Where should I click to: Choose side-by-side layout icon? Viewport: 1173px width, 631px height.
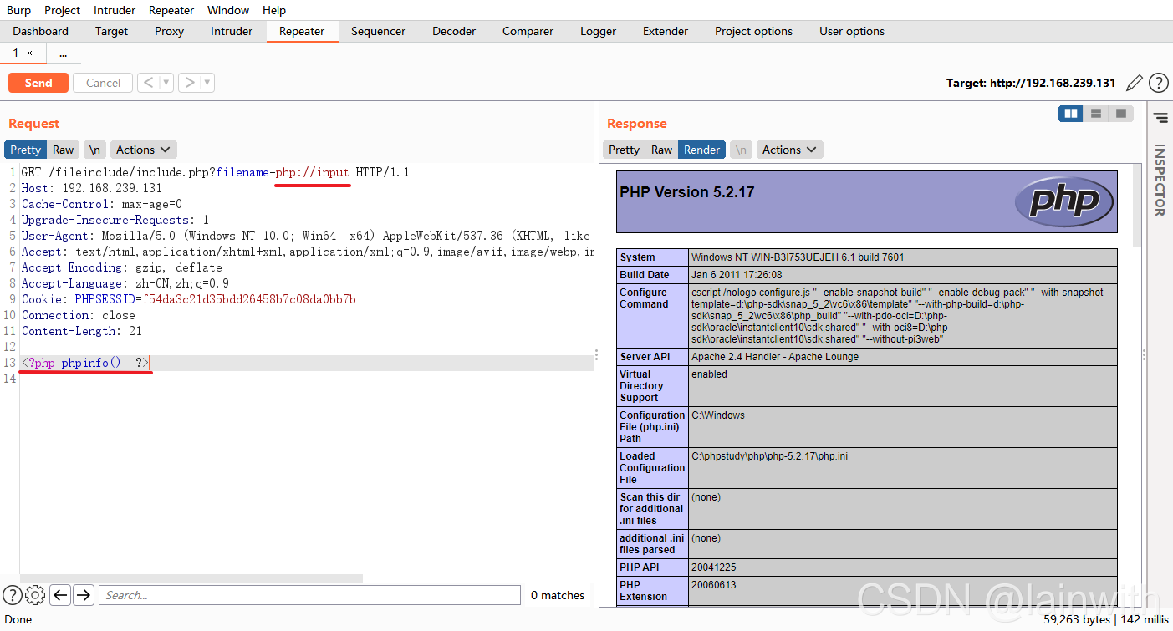pyautogui.click(x=1070, y=114)
